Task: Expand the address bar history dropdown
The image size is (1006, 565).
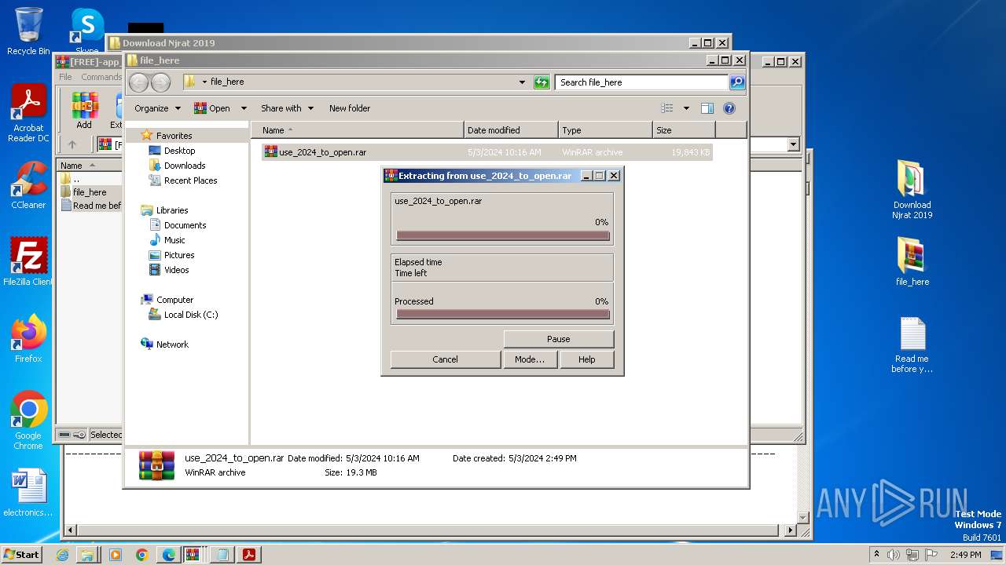Action: pyautogui.click(x=522, y=82)
